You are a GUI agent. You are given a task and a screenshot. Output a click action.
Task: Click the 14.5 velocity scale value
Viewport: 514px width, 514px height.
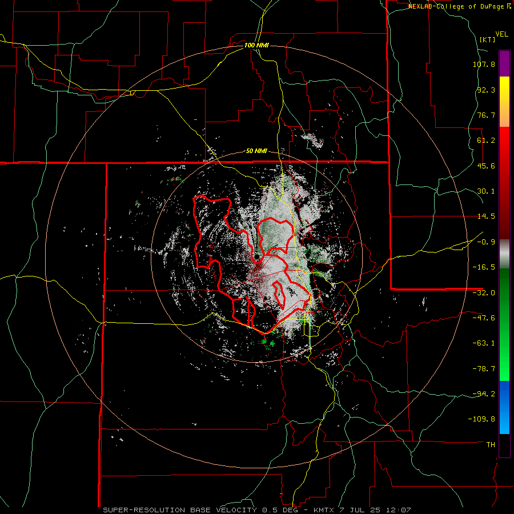(x=486, y=216)
